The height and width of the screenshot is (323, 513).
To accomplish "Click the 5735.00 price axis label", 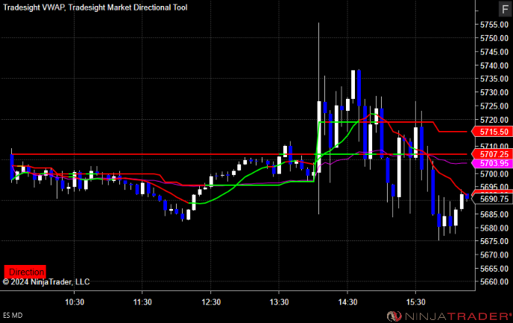I will click(494, 79).
